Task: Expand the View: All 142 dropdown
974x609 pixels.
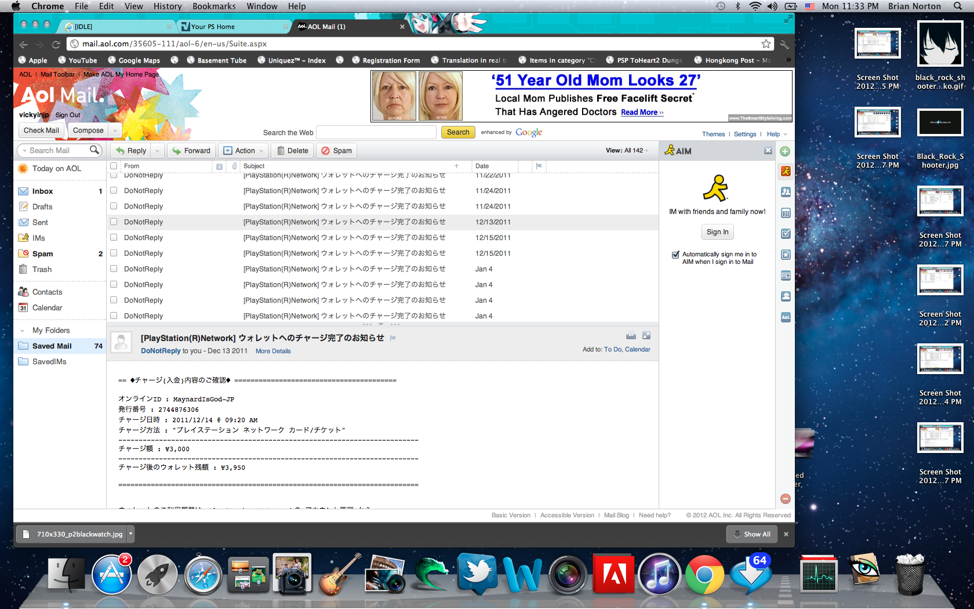Action: pos(627,150)
